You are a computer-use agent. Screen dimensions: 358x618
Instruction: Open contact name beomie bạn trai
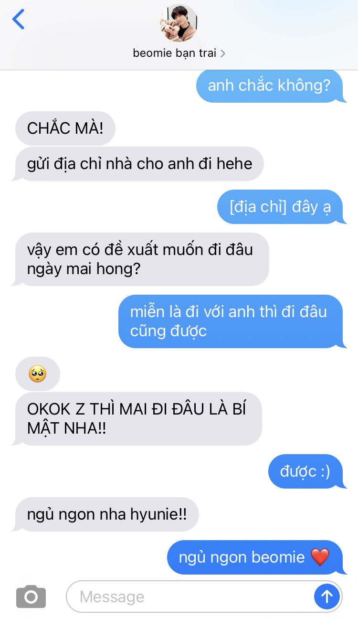[x=175, y=53]
